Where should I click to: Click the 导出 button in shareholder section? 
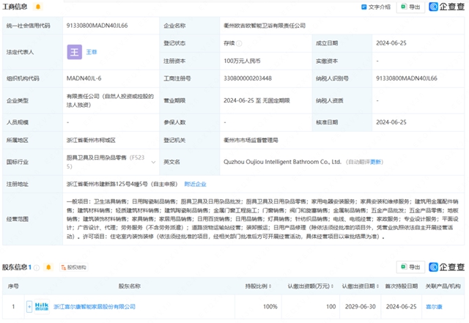click(410, 267)
